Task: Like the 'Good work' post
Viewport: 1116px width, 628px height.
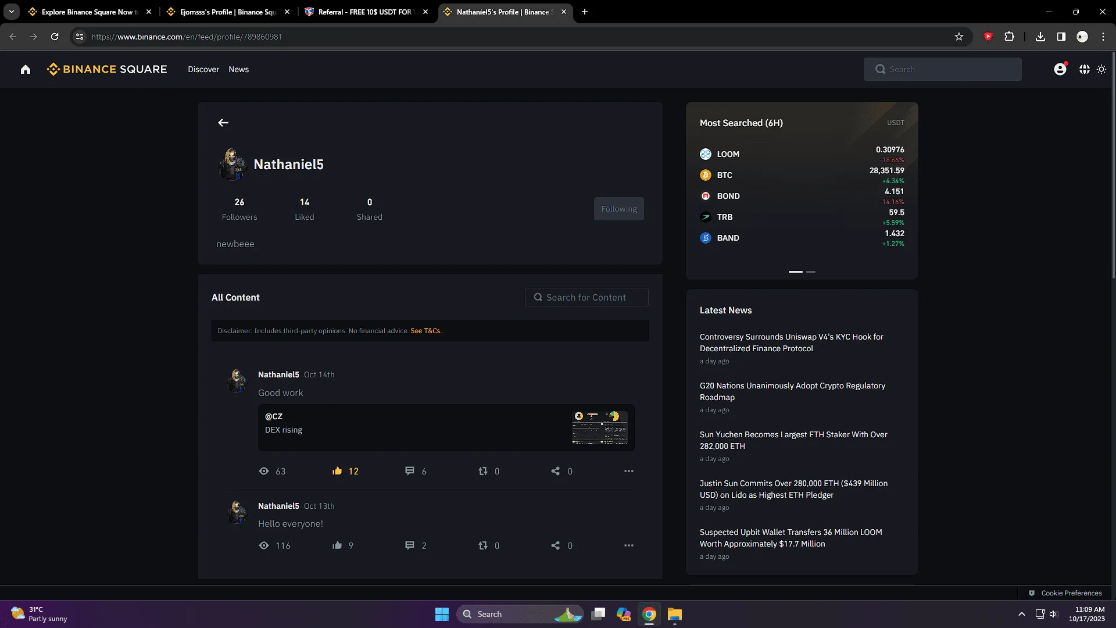Action: [337, 471]
